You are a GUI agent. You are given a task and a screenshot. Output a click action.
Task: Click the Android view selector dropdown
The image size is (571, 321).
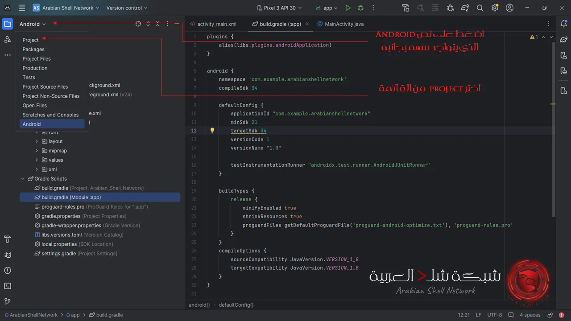click(33, 24)
